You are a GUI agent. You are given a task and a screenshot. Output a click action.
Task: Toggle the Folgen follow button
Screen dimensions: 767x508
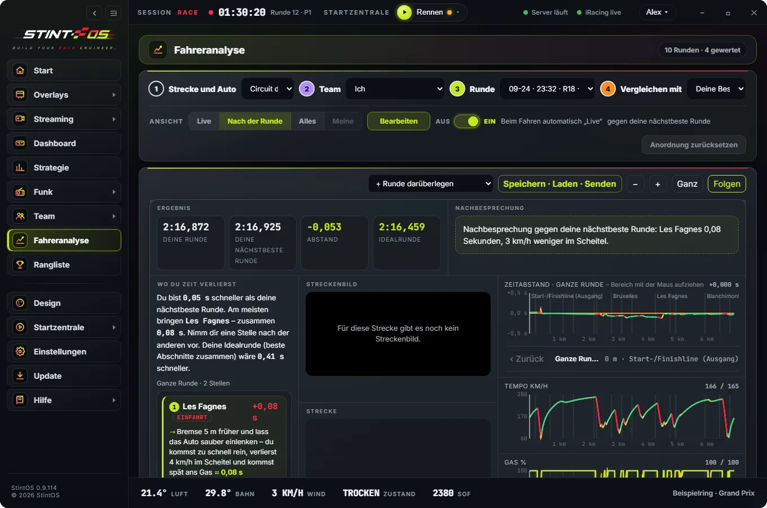(x=727, y=184)
